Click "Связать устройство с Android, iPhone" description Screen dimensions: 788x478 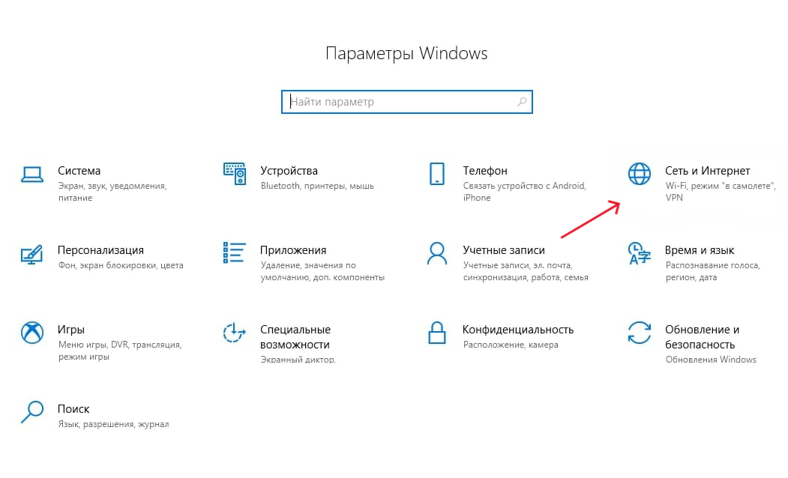coord(524,192)
